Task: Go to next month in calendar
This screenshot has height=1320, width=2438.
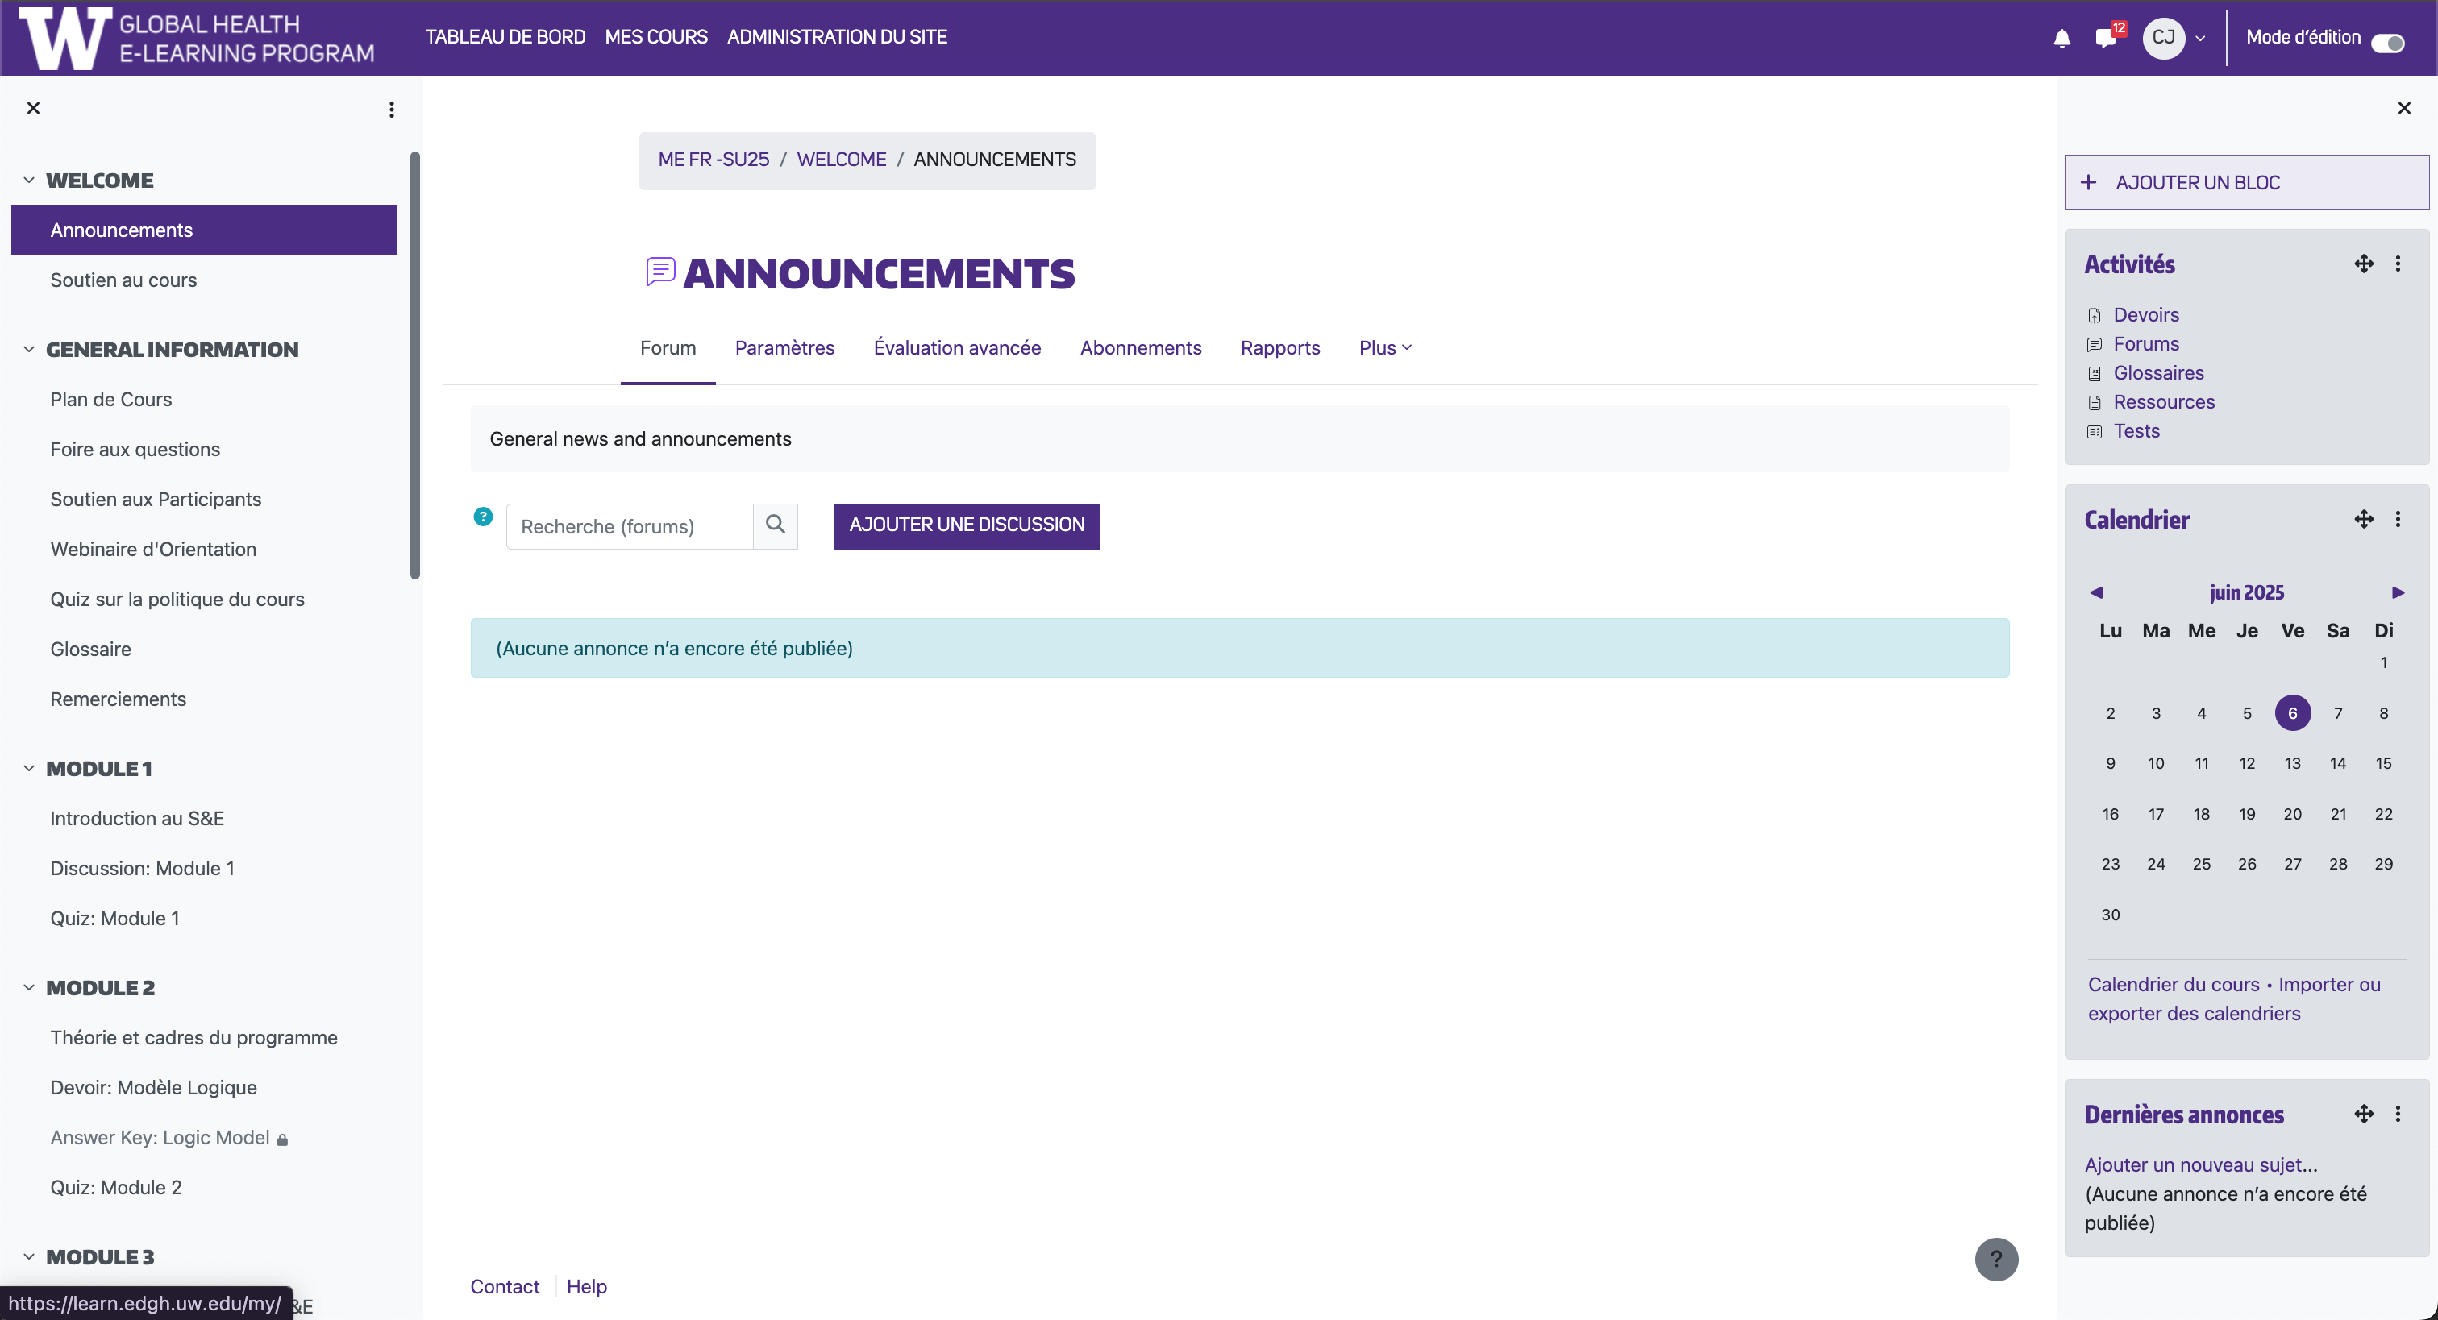Action: pyautogui.click(x=2398, y=592)
